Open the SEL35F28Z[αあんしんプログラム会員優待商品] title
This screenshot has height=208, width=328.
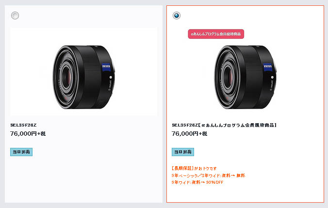tap(224, 125)
